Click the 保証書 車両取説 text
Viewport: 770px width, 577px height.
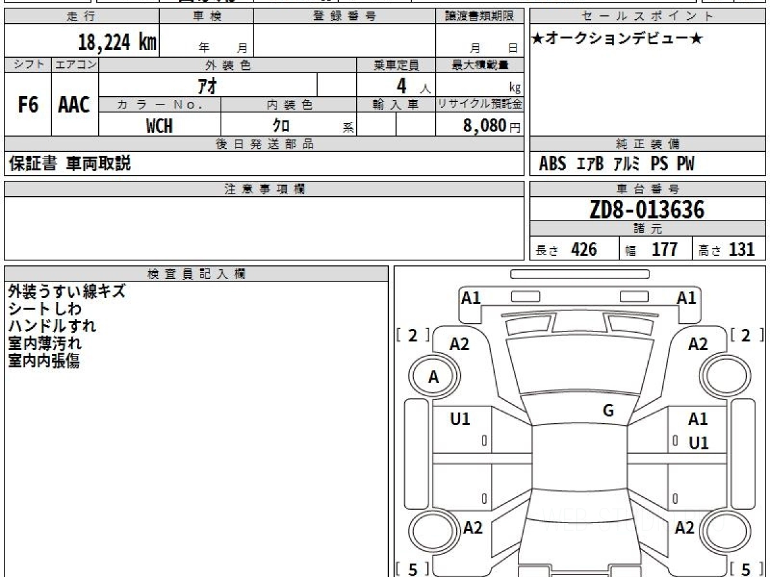coord(69,163)
